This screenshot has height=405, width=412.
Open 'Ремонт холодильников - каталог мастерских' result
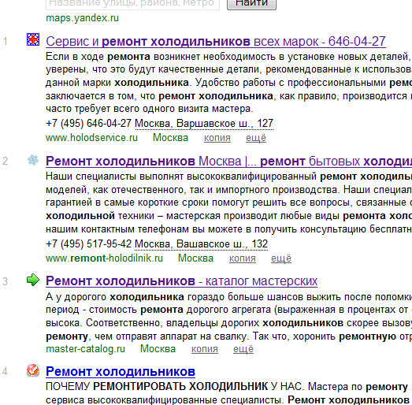[x=181, y=281]
